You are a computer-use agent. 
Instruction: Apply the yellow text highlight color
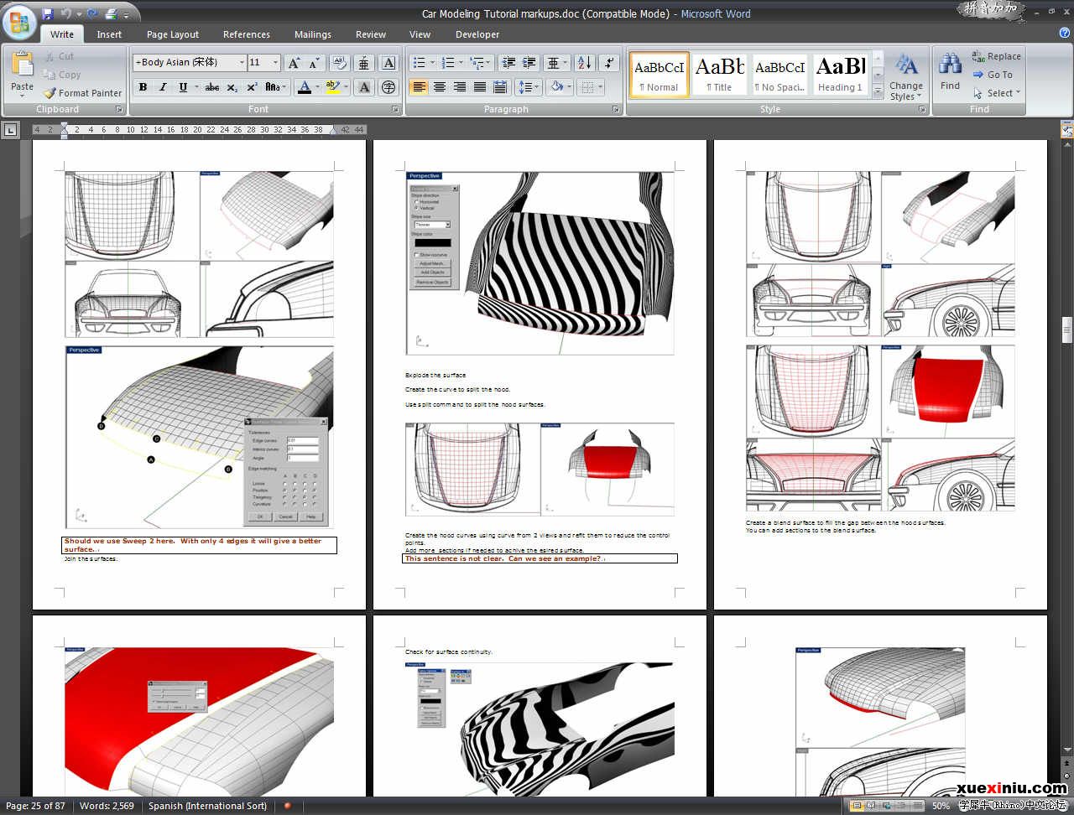tap(332, 87)
